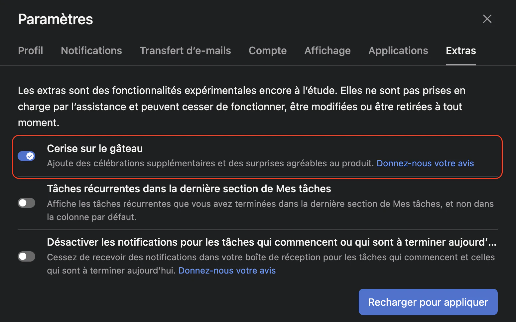516x322 pixels.
Task: Close the Paramètres dialog with the X icon
Action: pyautogui.click(x=487, y=19)
